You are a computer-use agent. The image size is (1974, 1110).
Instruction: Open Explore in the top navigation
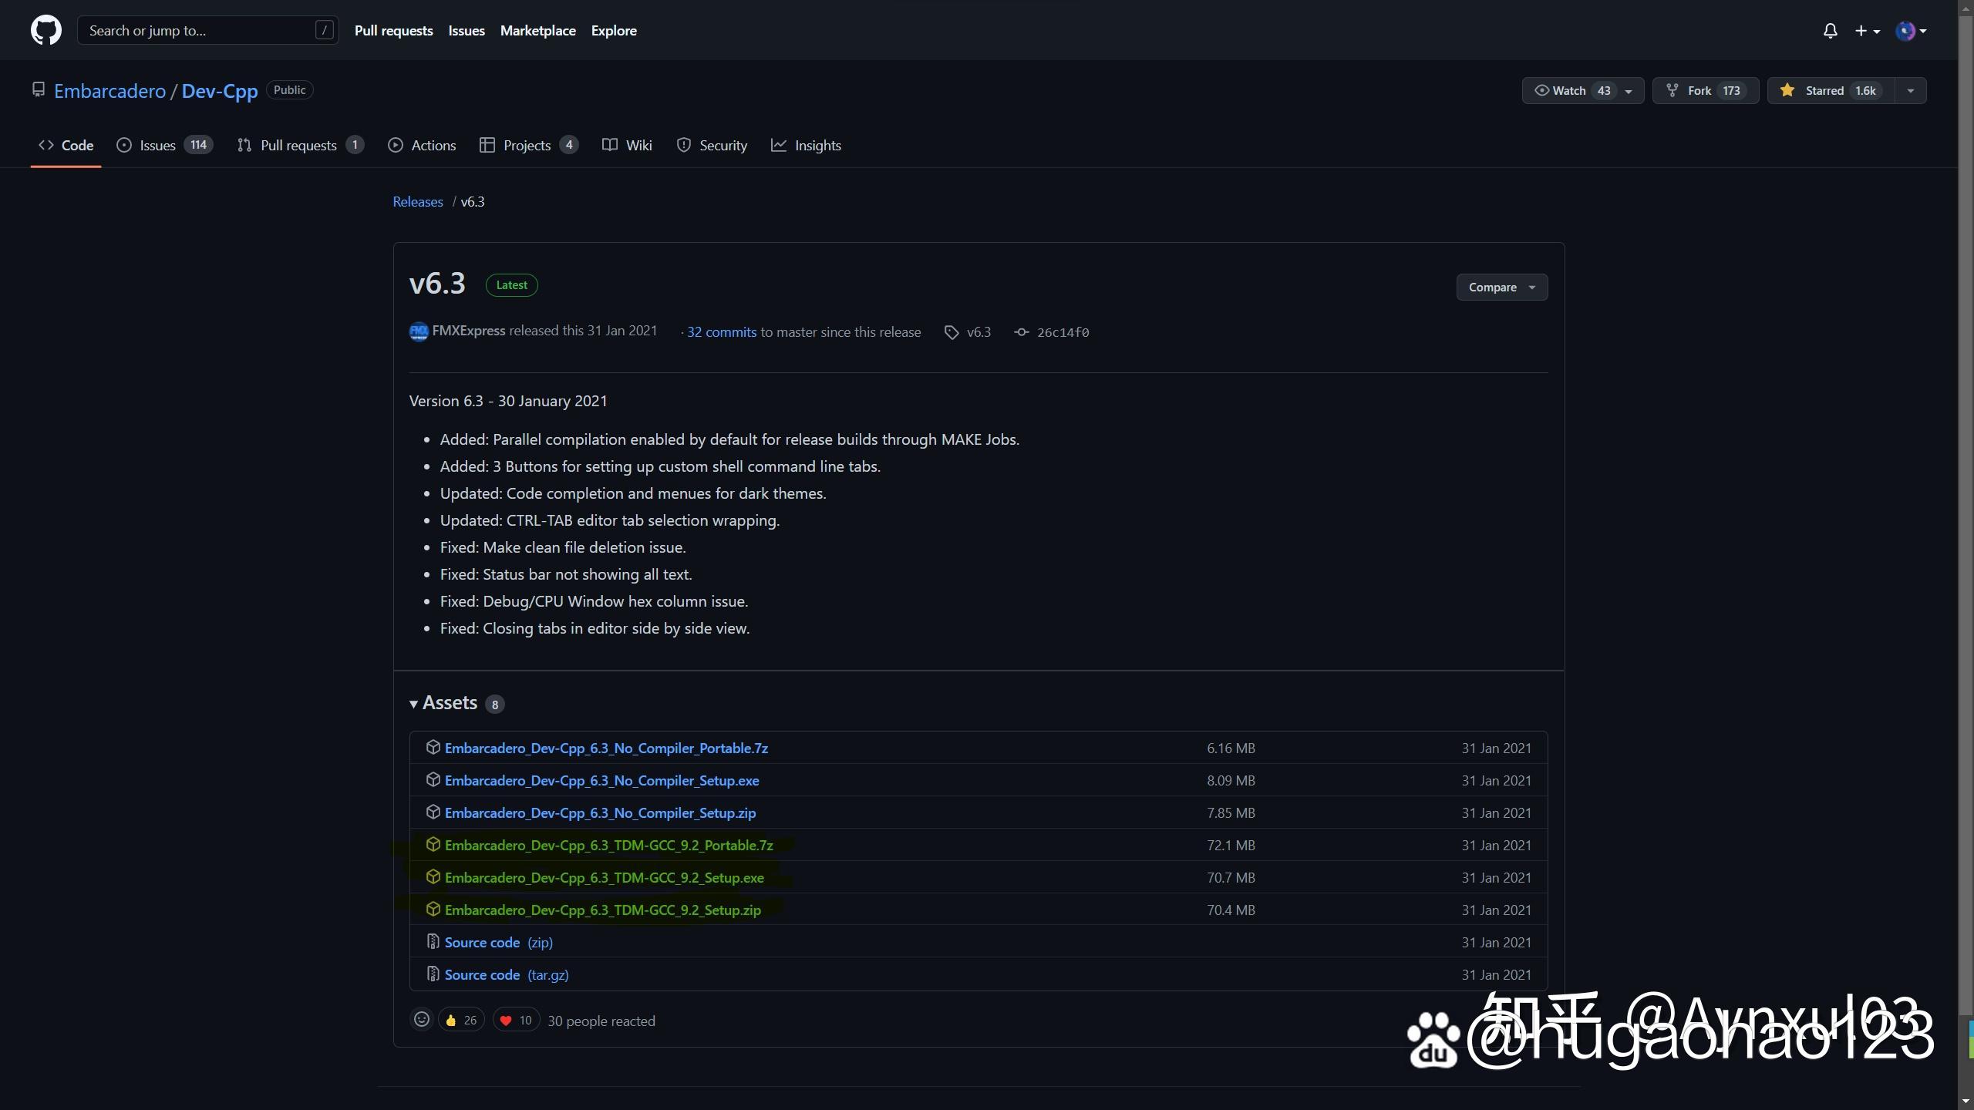click(x=614, y=31)
